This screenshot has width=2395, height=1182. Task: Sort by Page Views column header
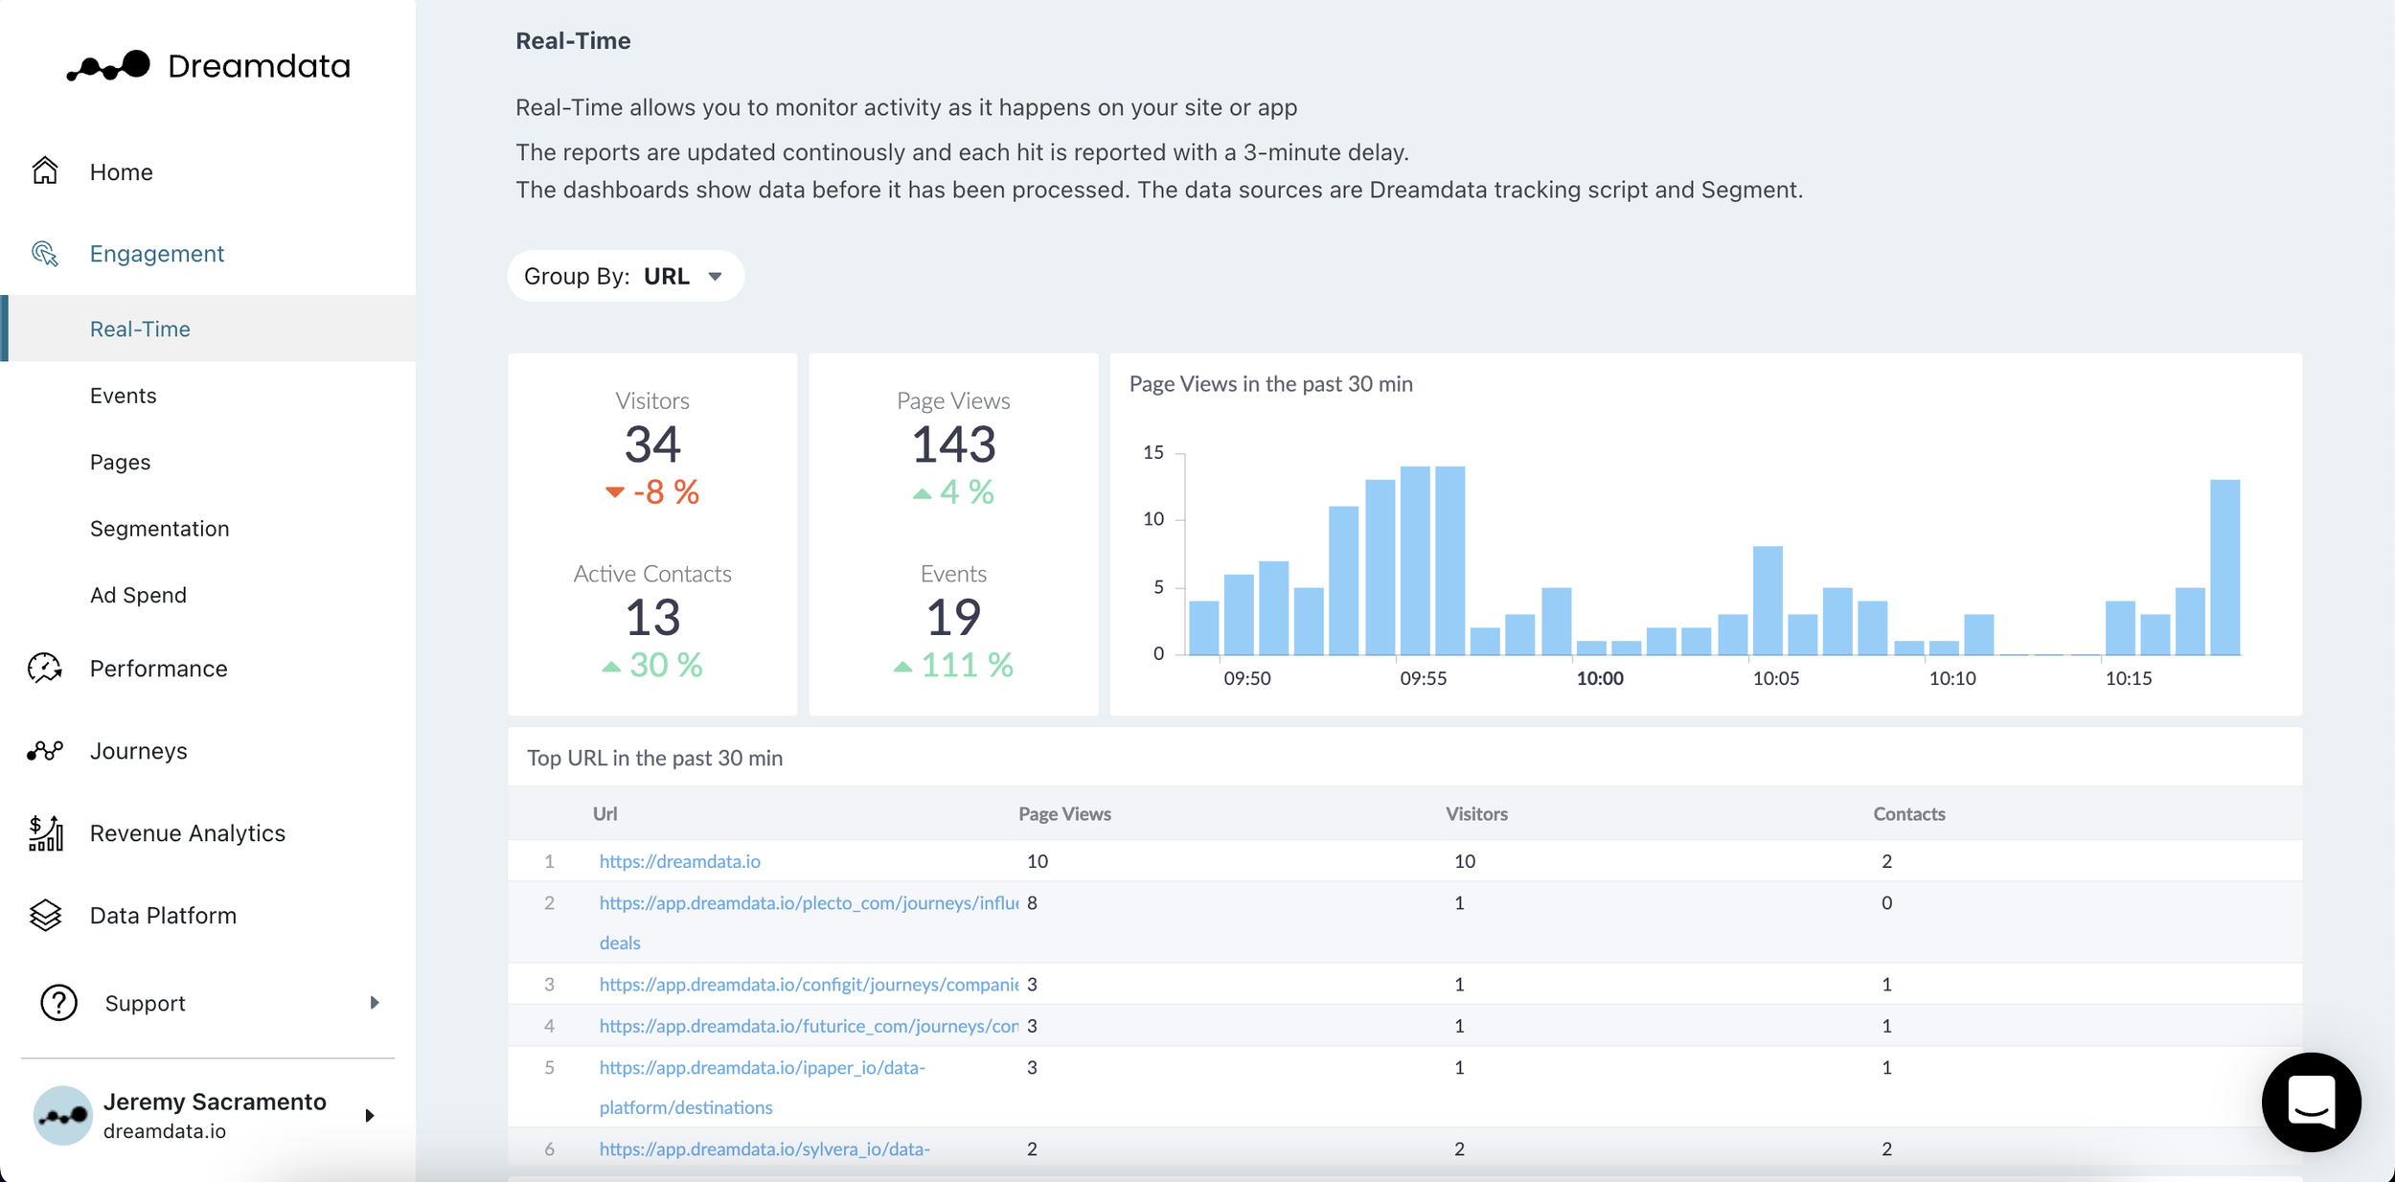coord(1064,813)
